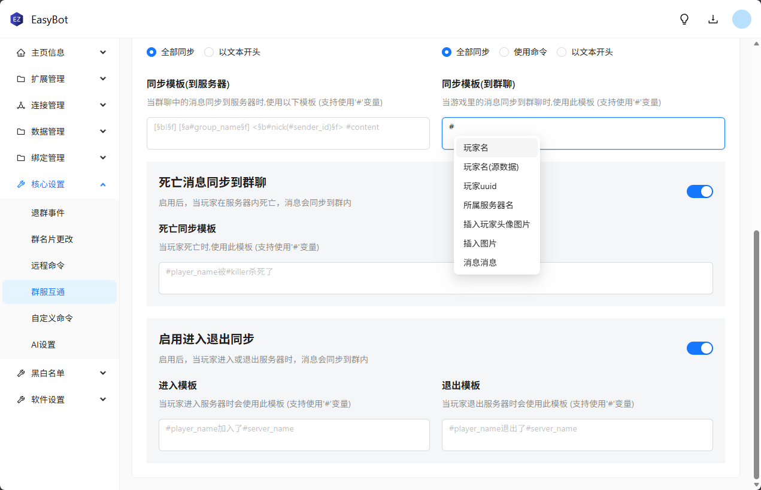Select the 使用命令 radio option

tap(504, 52)
